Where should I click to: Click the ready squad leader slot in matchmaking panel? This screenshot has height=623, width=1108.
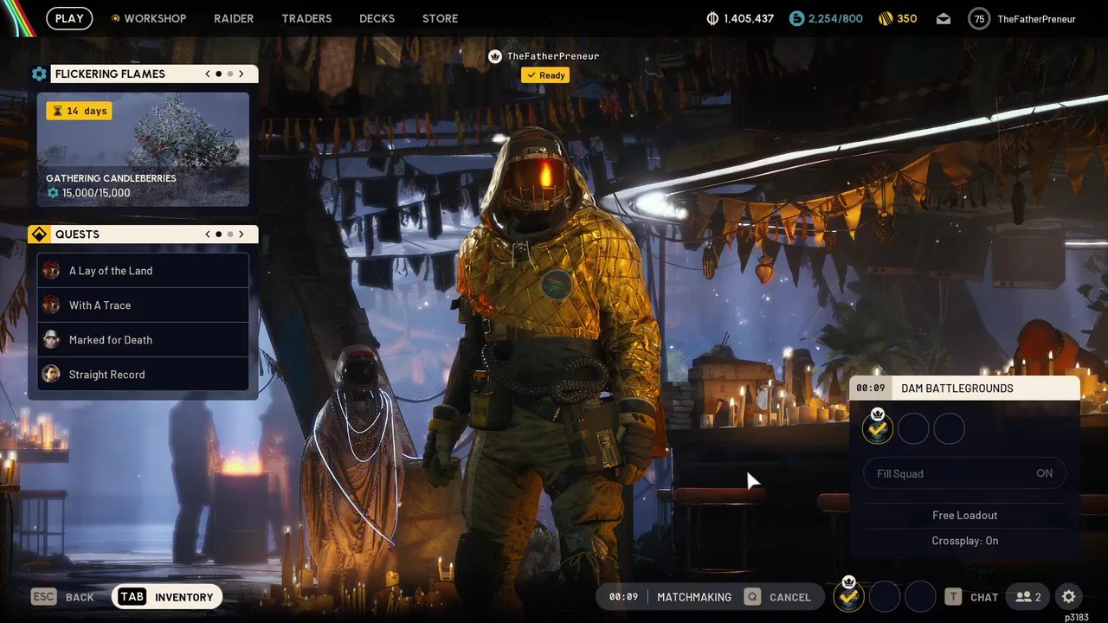[878, 428]
